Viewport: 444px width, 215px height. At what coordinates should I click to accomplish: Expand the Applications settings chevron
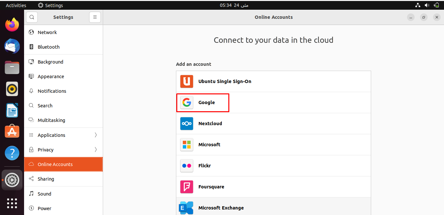(96, 135)
